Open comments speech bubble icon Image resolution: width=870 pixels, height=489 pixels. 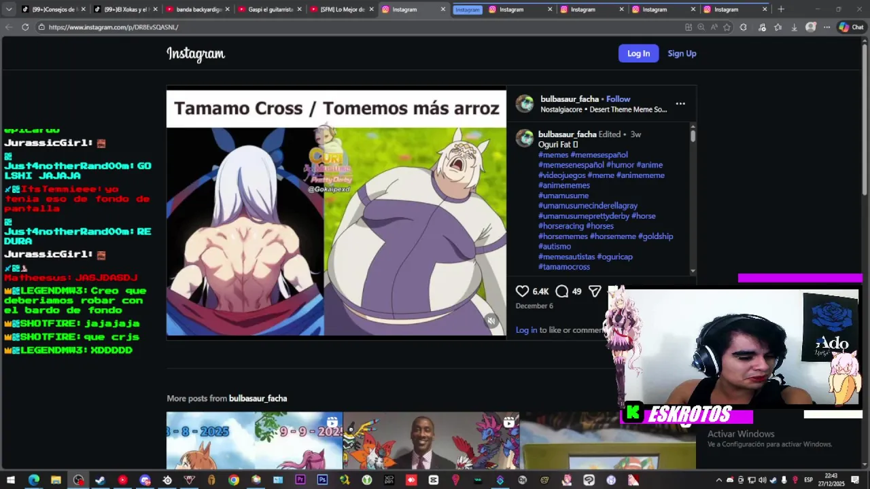[562, 291]
